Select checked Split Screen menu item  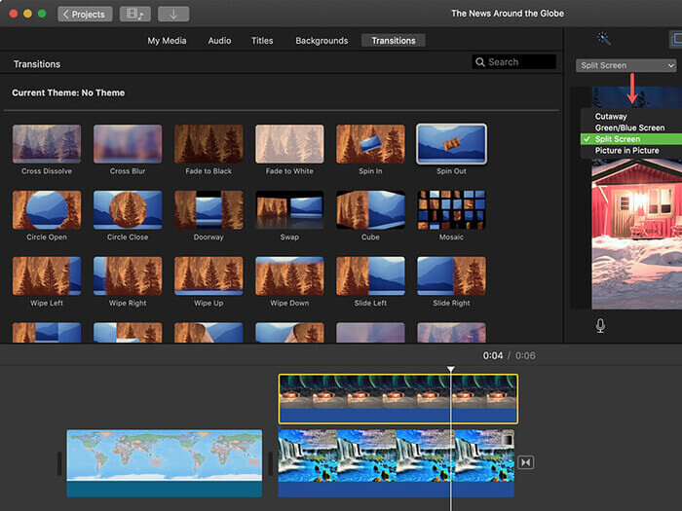(618, 139)
